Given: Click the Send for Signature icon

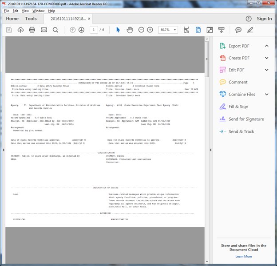Looking at the screenshot, I should click(x=222, y=119).
